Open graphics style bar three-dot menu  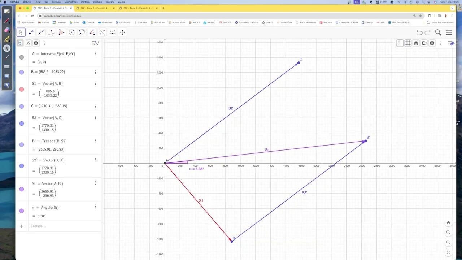coord(440,43)
